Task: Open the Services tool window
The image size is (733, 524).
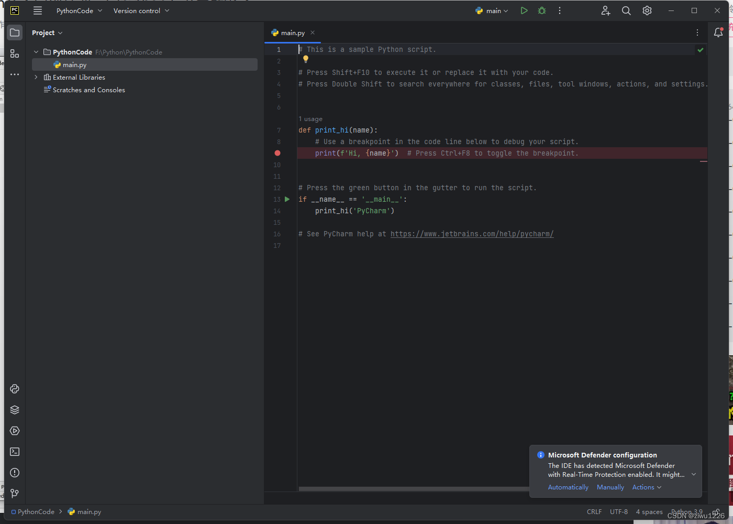Action: click(x=15, y=431)
